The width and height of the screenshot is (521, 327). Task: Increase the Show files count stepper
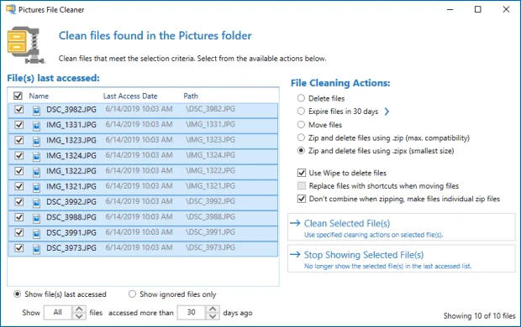tap(79, 309)
